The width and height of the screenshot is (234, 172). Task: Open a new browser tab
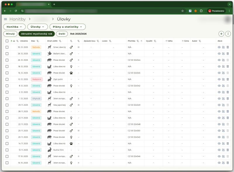(54, 4)
